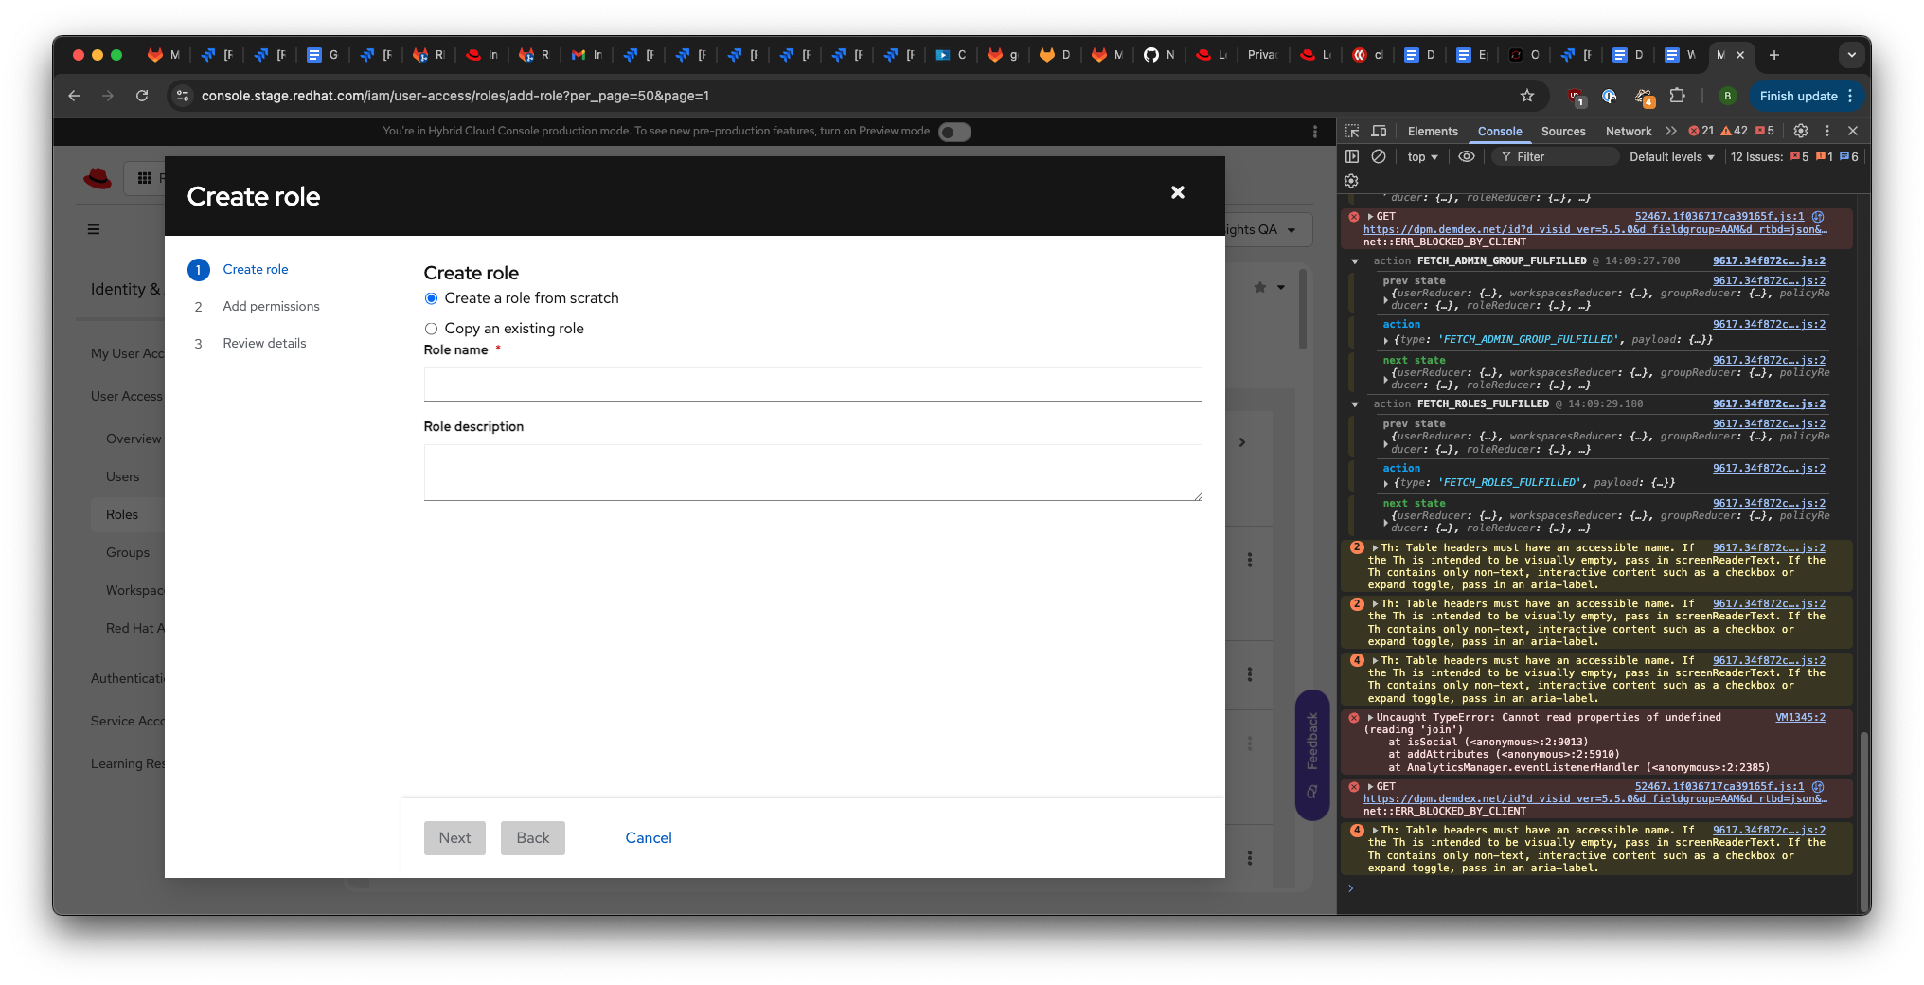Open console settings gear below the sidebar icon
Image resolution: width=1924 pixels, height=985 pixels.
tap(1351, 181)
